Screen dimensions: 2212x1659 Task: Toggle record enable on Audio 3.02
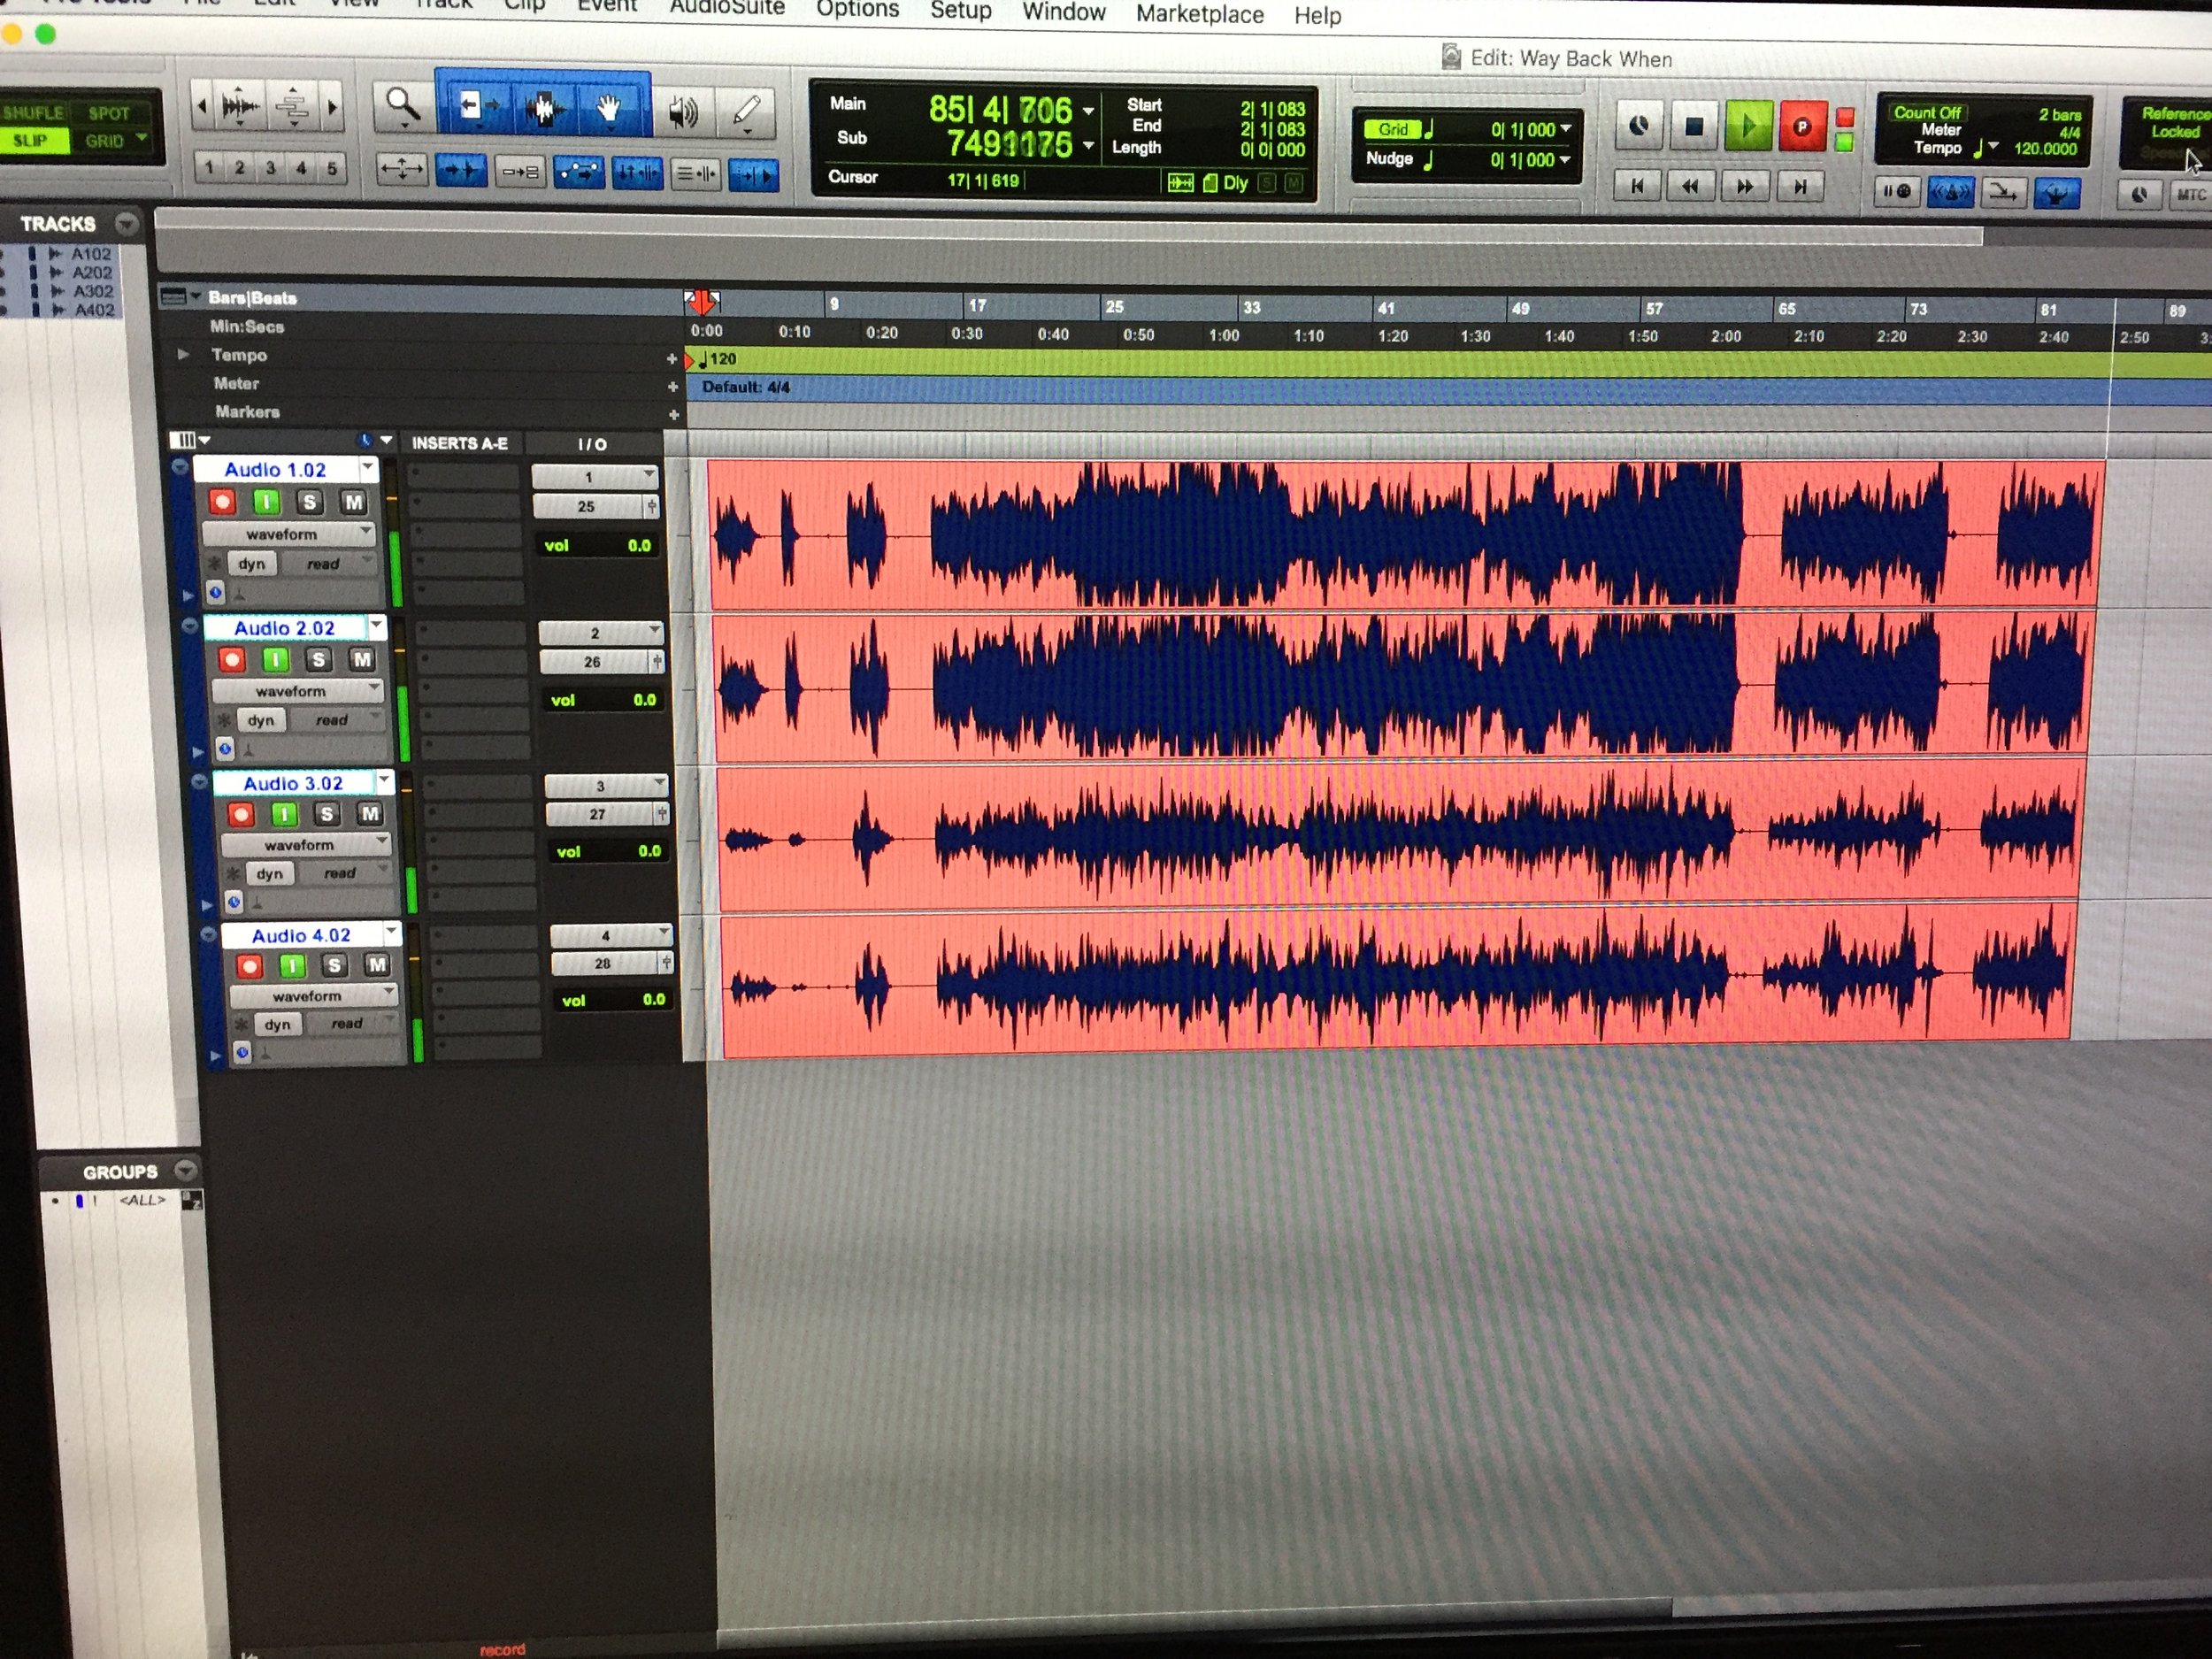(241, 814)
